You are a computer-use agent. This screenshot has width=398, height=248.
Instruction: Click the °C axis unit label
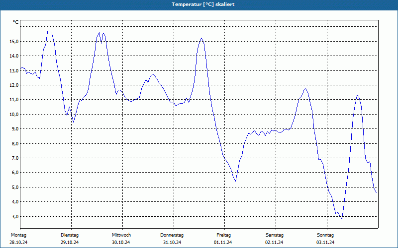[x=16, y=22]
